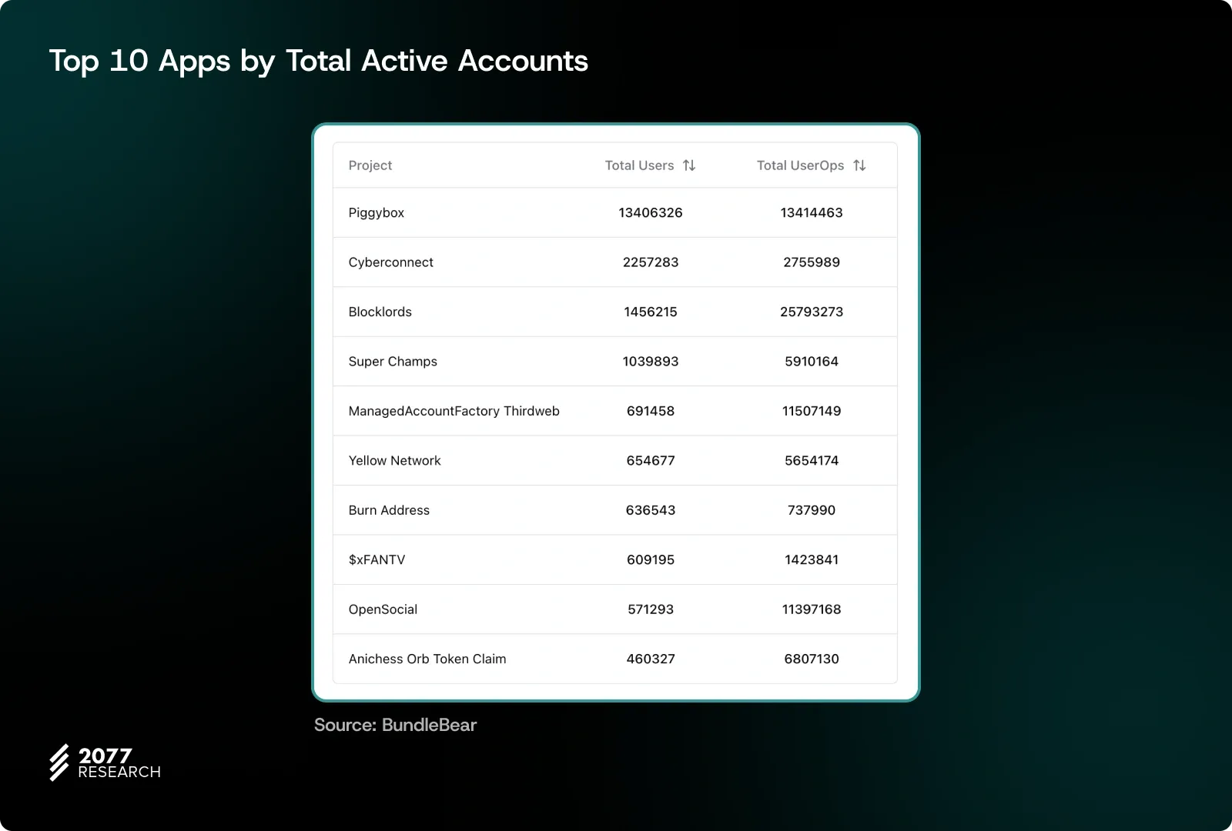Click Piggybox total users value 13406326
Screen dimensions: 1232x831
651,213
